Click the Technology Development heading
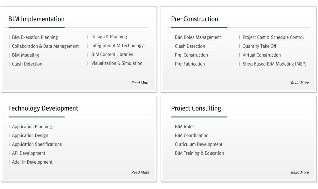 coord(43,109)
